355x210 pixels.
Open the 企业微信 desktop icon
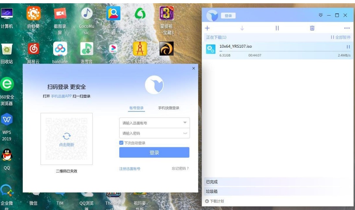pos(6,190)
